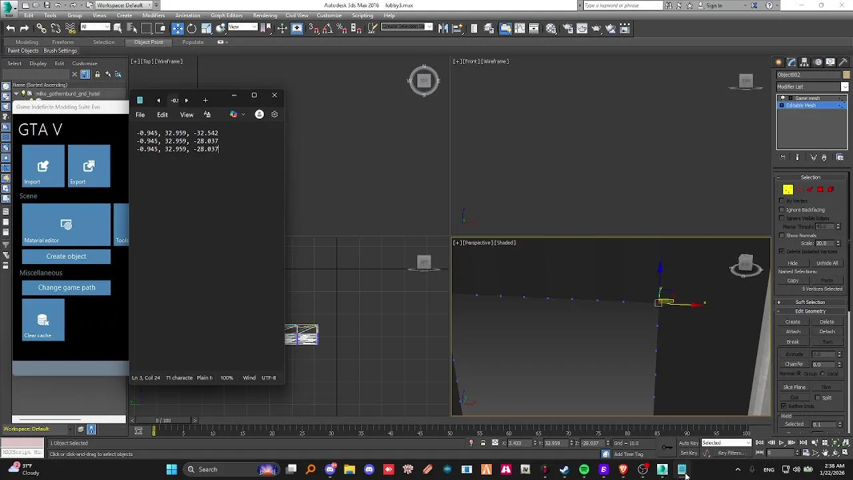Click the Unhide All button
This screenshot has height=480, width=853.
[x=827, y=263]
